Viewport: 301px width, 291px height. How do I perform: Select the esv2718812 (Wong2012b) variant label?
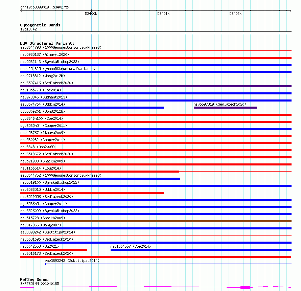pyautogui.click(x=43, y=76)
